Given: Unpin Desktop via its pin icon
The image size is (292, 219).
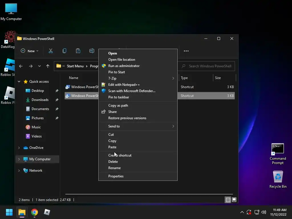Looking at the screenshot, I should click(x=57, y=91).
